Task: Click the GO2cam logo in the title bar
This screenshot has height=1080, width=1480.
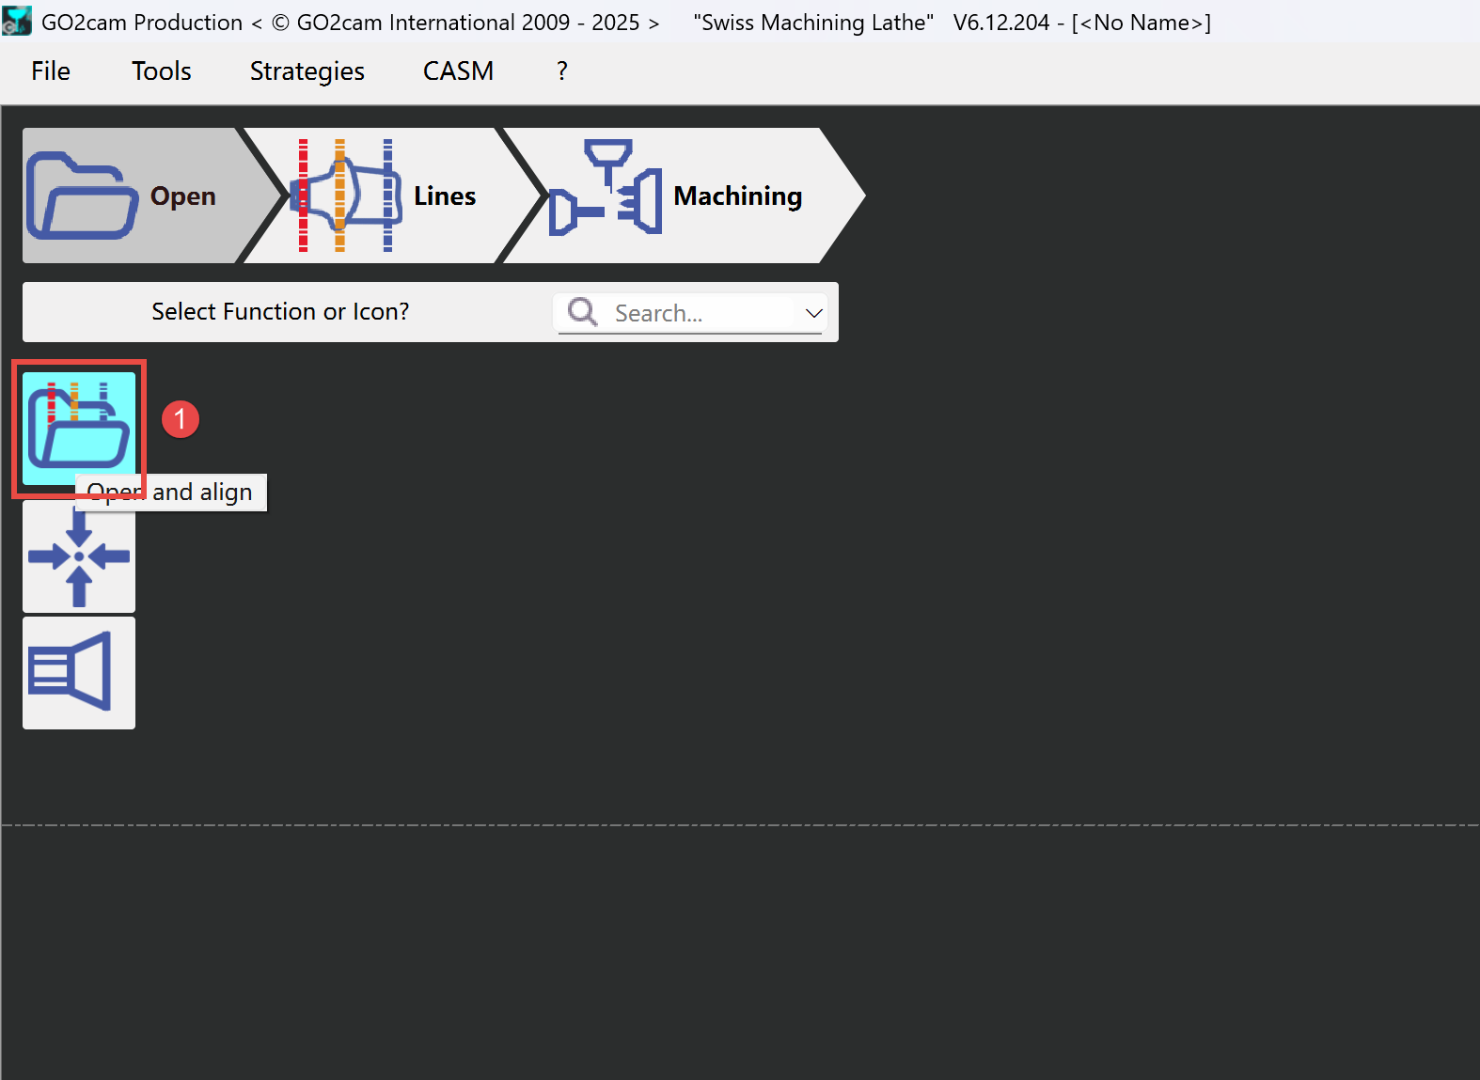Action: point(17,21)
